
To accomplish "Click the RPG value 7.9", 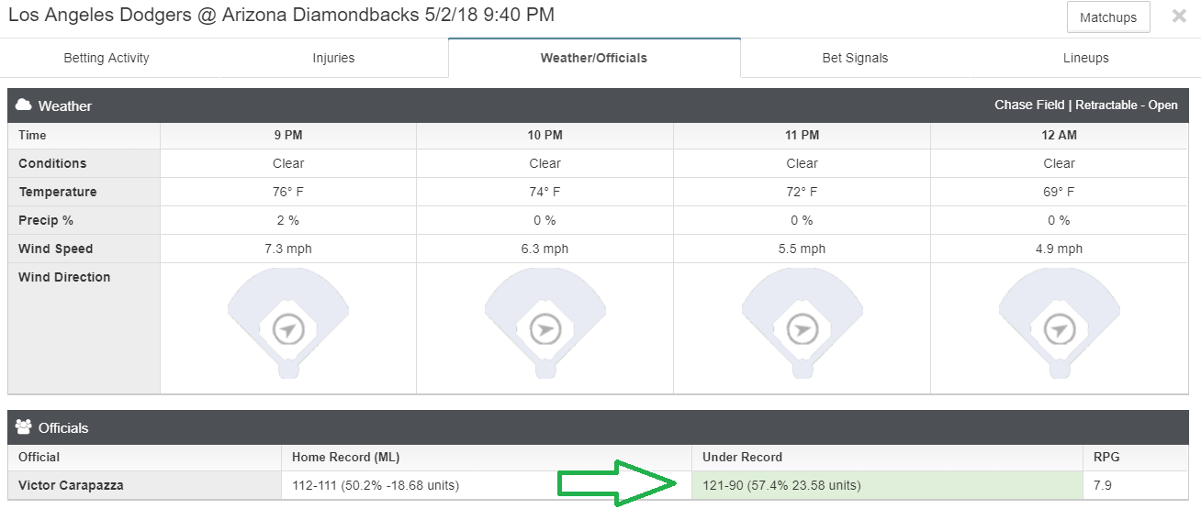I will point(1103,485).
